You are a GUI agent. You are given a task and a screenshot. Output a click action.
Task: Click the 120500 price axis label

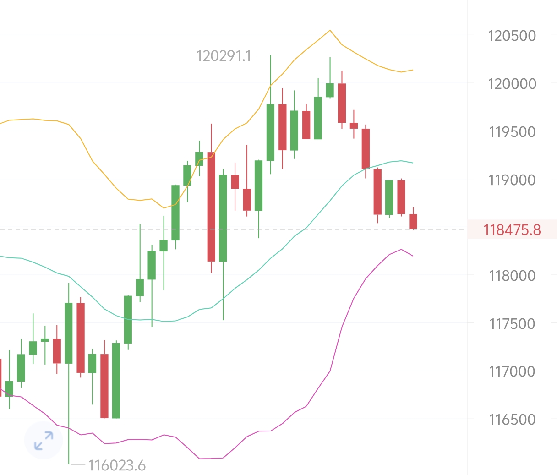tap(512, 36)
